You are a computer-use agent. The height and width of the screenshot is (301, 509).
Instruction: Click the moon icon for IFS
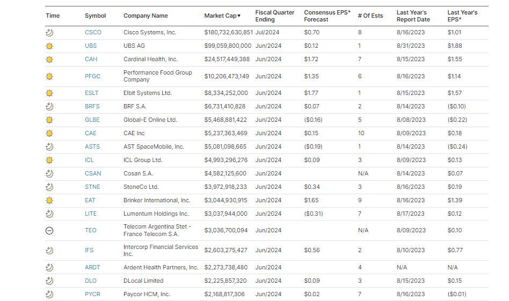49,250
